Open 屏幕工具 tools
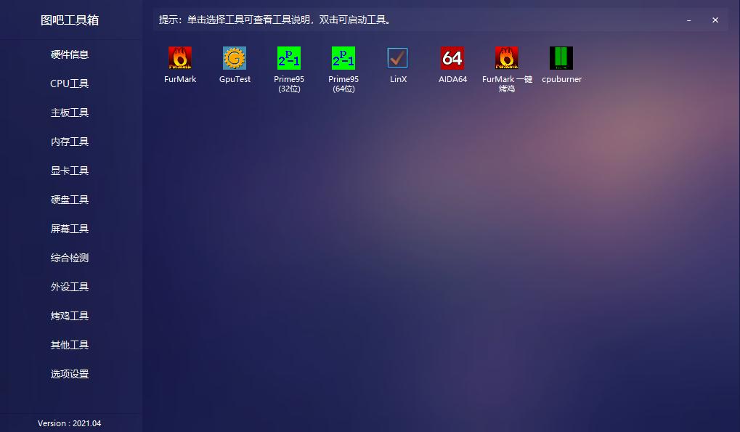Screen dimensions: 740x432 (70, 229)
